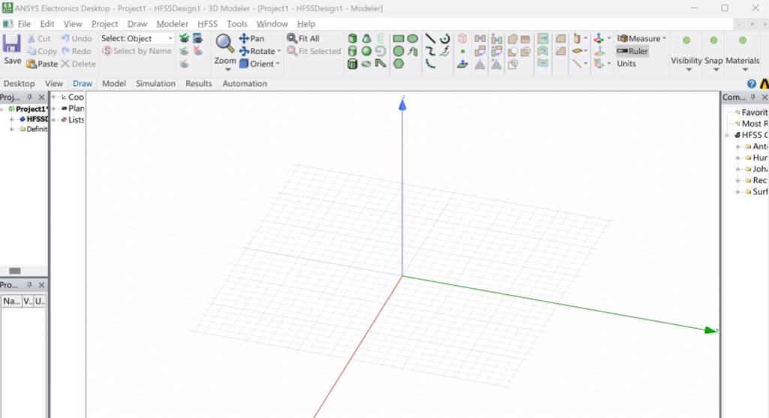Activate the Draw line tool
Viewport: 769px width, 418px height.
[430, 38]
